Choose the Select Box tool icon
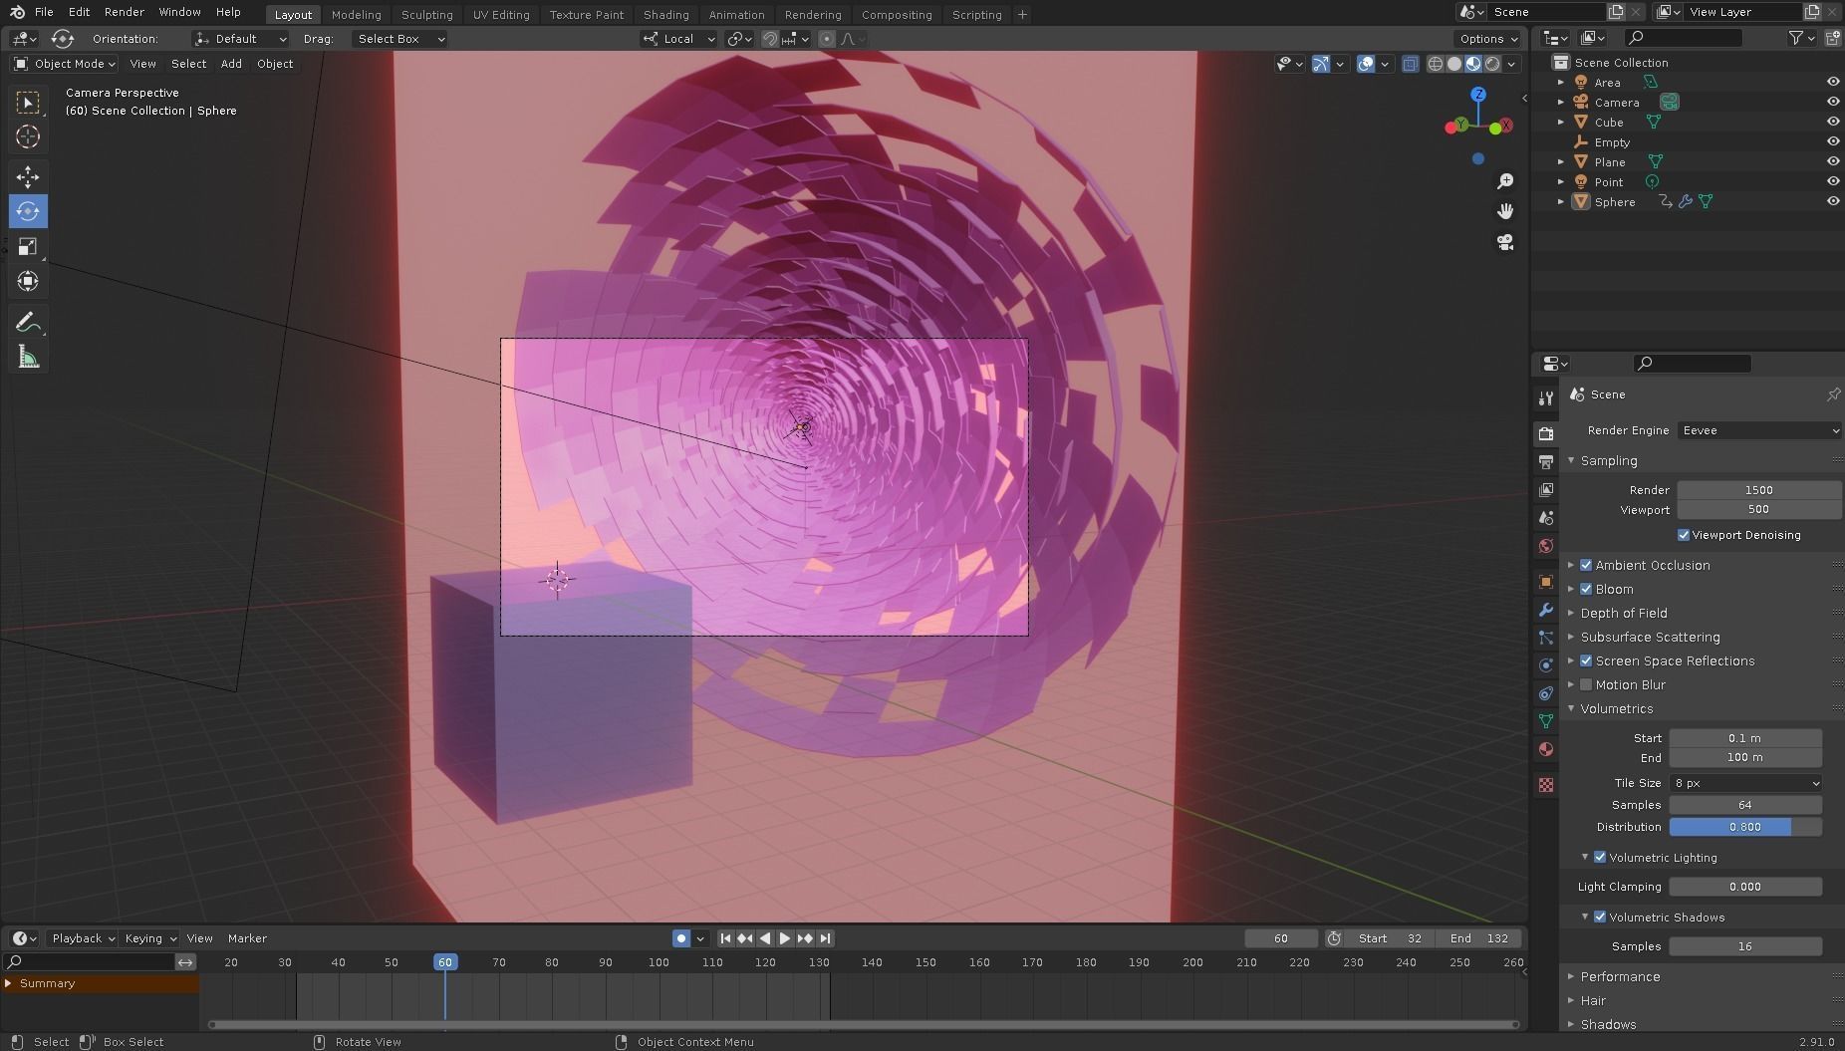Viewport: 1845px width, 1051px height. [28, 103]
